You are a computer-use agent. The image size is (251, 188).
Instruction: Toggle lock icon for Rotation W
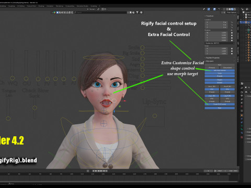coord(232,33)
